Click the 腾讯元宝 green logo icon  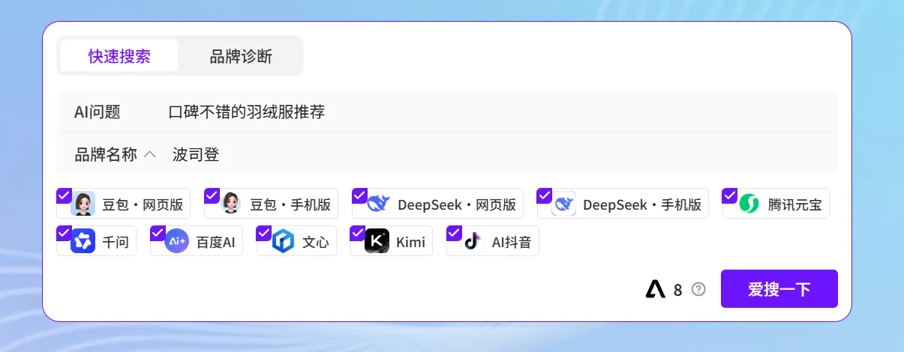749,204
